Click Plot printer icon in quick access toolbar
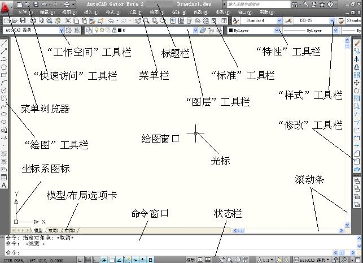The width and height of the screenshot is (363, 263). tap(67, 4)
